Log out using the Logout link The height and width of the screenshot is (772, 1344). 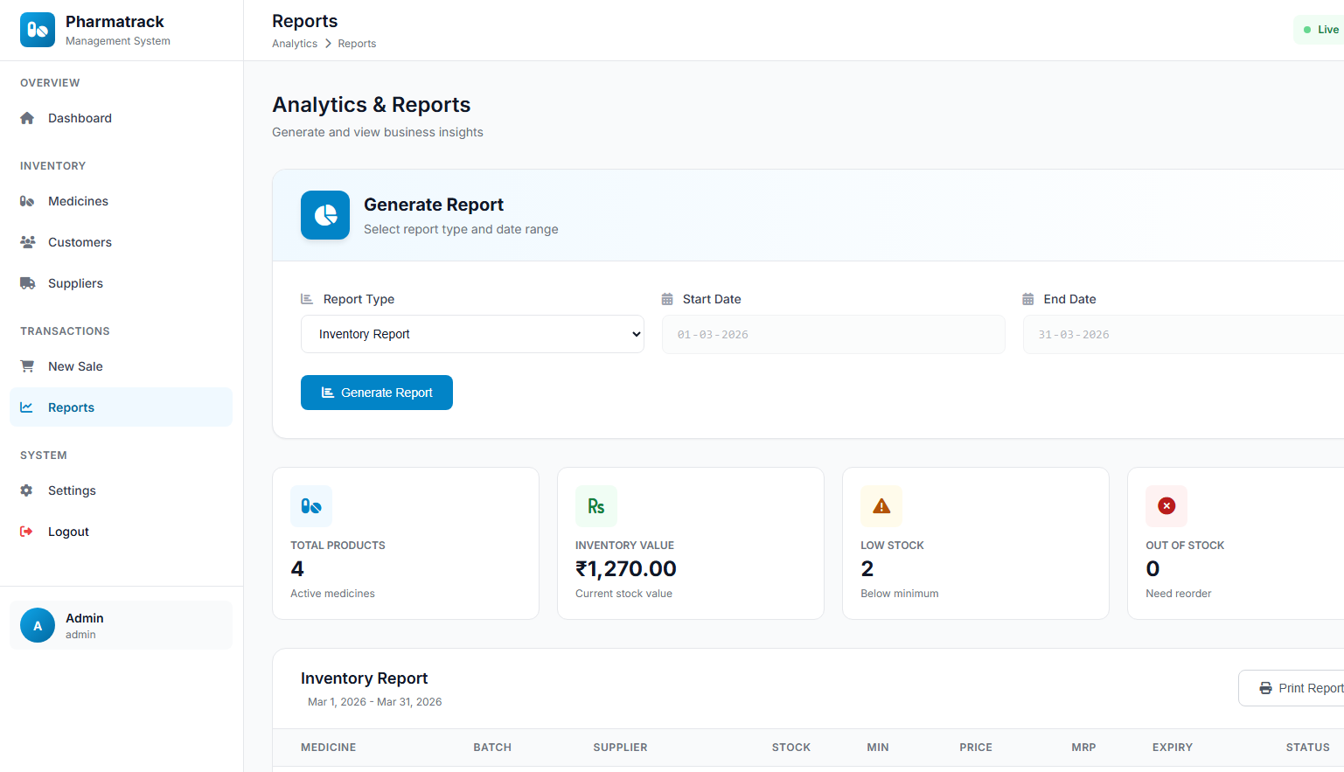click(x=68, y=532)
